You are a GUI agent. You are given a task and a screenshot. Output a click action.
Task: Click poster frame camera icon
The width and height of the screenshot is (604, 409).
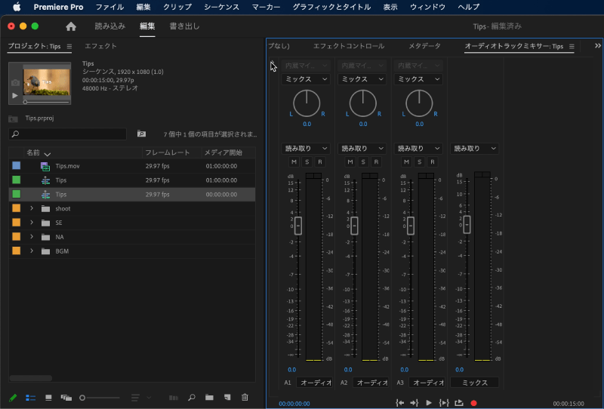(14, 82)
